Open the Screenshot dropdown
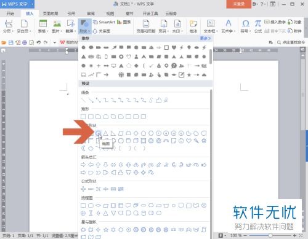Image resolution: width=308 pixels, height=239 pixels. pyautogui.click(x=71, y=26)
